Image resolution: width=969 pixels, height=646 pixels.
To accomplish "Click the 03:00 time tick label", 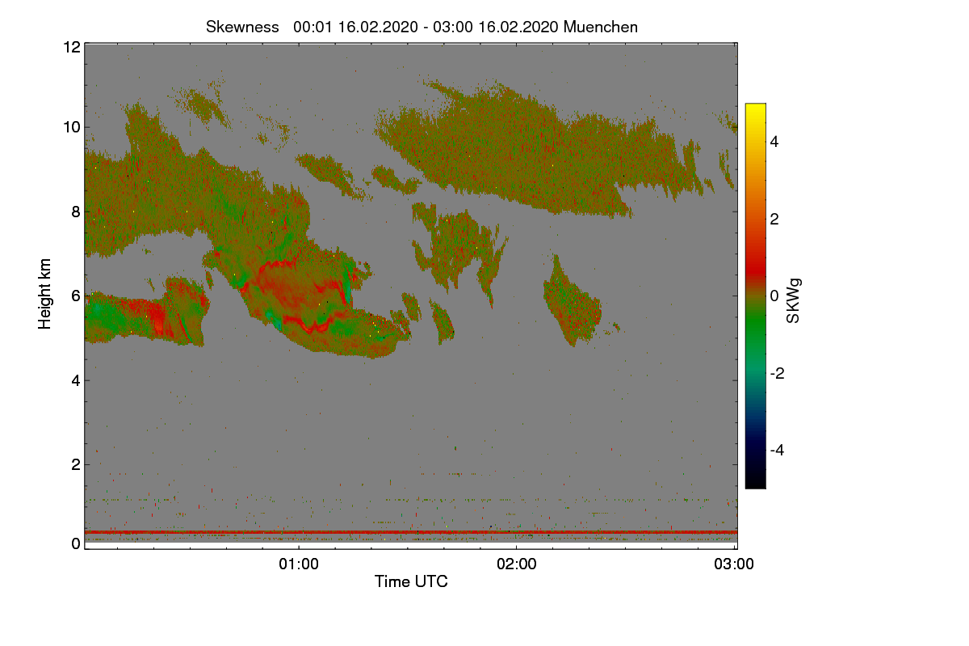I will (x=735, y=564).
